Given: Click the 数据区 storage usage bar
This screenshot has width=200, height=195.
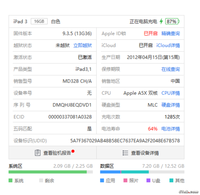Looking at the screenshot, I should click(142, 172).
